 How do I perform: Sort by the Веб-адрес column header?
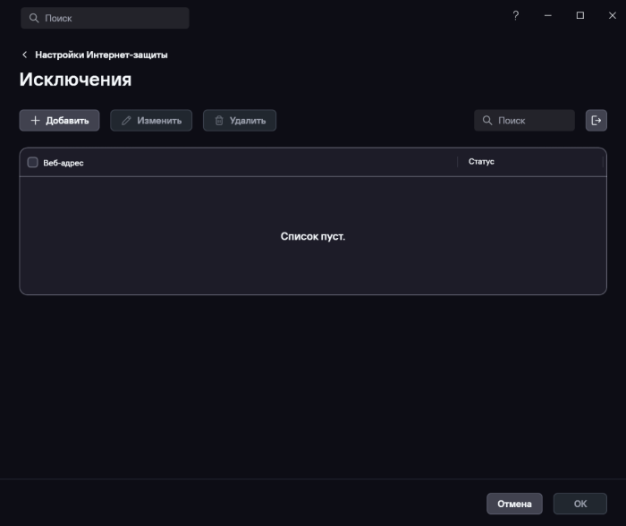click(x=63, y=163)
